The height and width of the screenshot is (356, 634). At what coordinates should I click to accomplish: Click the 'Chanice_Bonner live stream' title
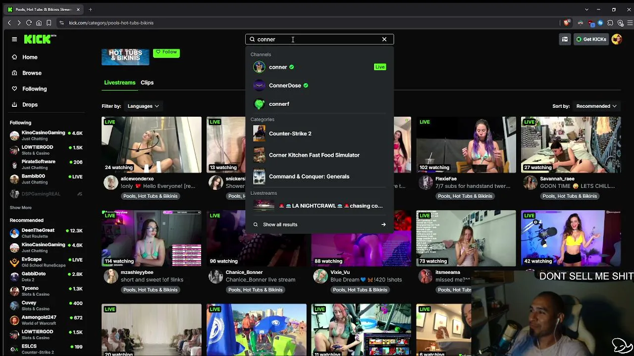pyautogui.click(x=261, y=280)
